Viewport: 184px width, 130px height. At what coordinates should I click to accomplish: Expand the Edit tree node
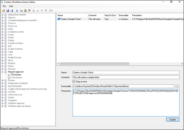(x=2, y=46)
